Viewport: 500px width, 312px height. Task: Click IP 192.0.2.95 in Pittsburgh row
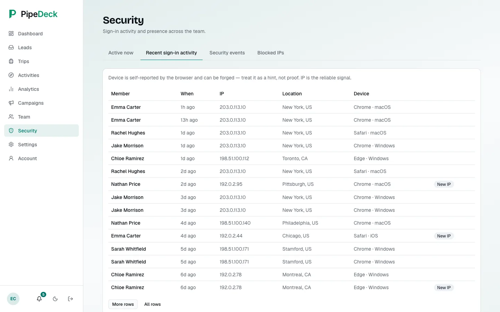(231, 184)
